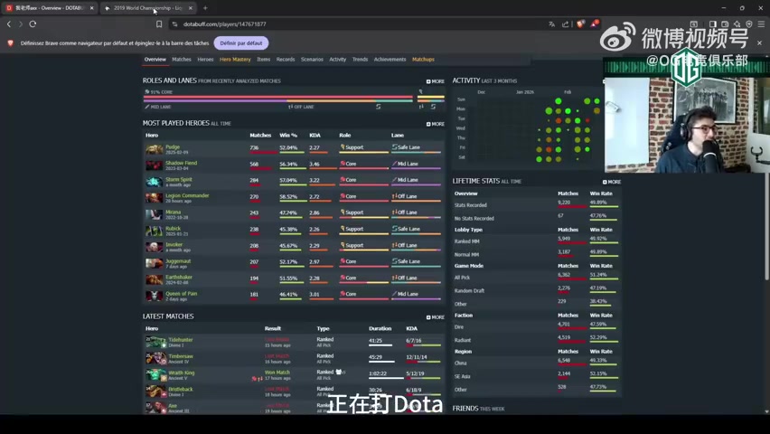The image size is (770, 434).
Task: Open the Heroes tab
Action: [x=205, y=60]
